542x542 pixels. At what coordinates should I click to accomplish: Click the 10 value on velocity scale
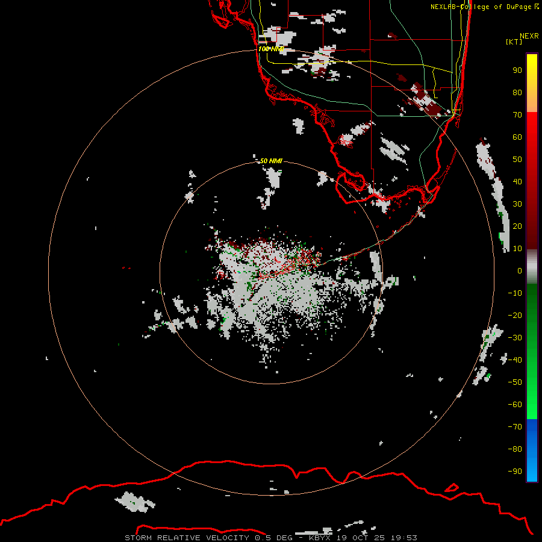(x=517, y=249)
